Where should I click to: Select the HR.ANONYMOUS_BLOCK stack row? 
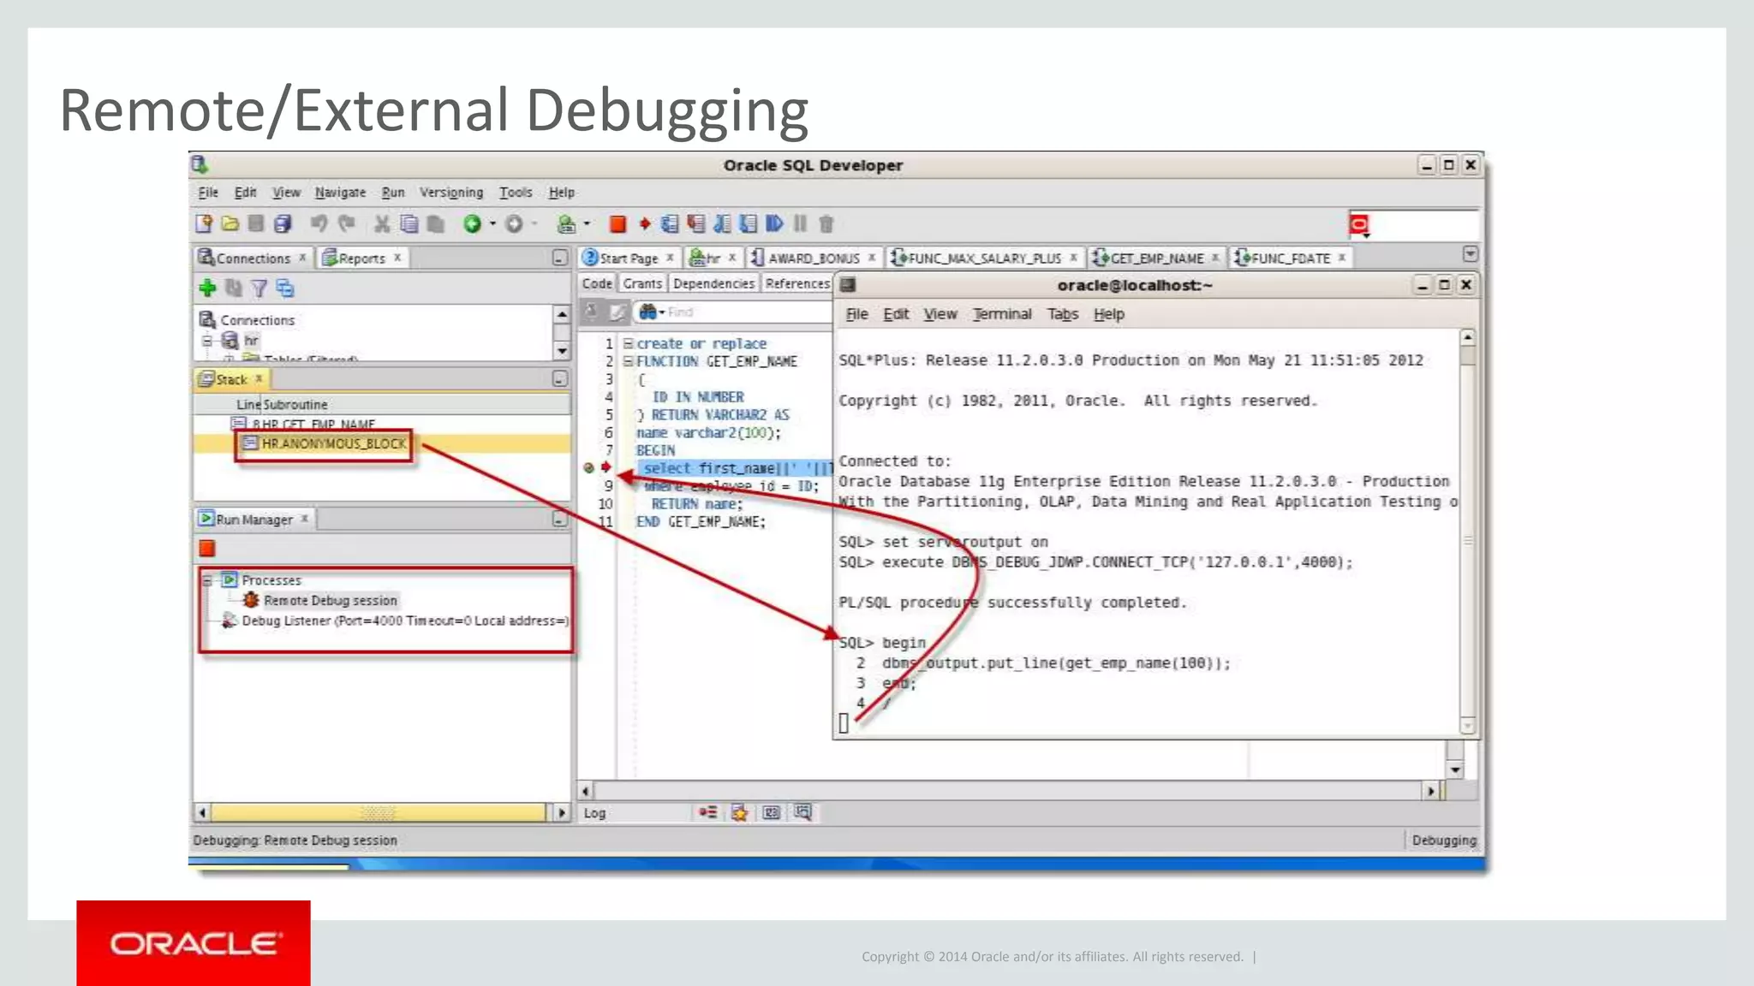tap(382, 443)
